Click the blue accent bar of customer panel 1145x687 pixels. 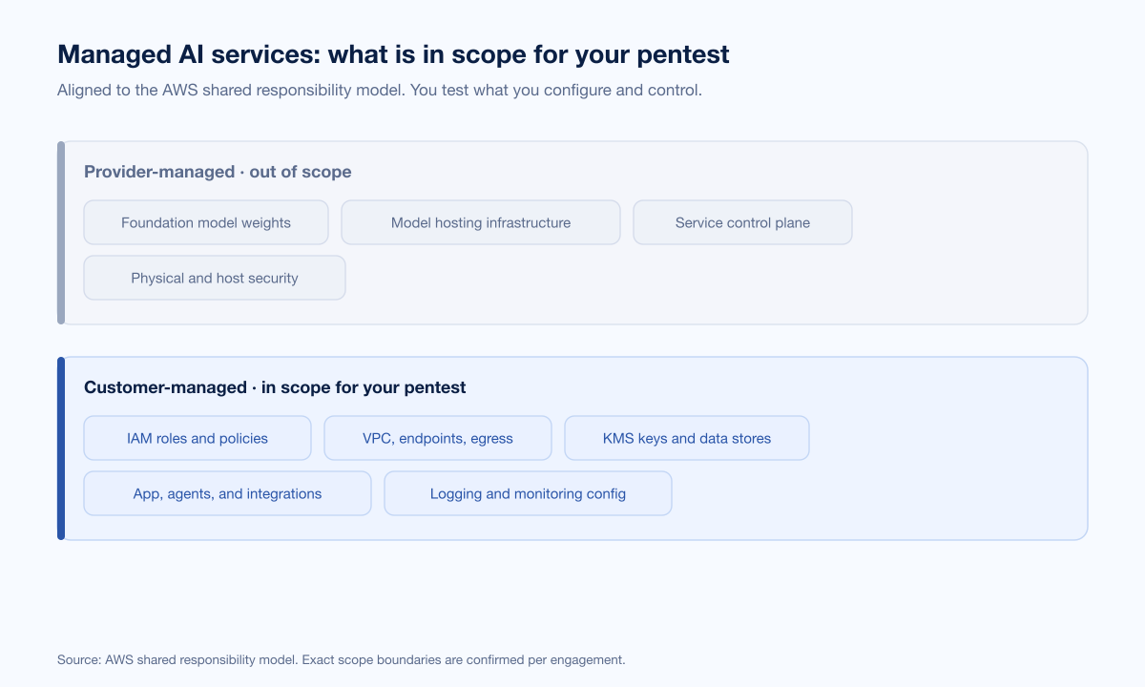61,448
